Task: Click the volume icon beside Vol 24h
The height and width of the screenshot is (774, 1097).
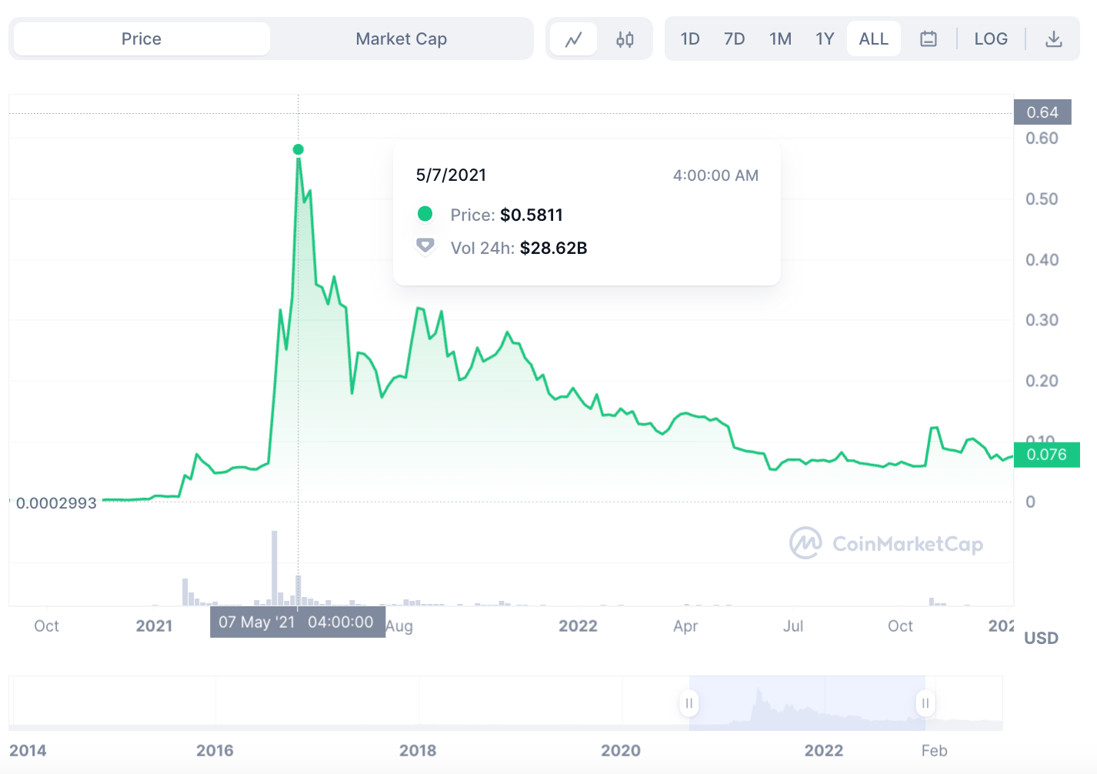Action: click(425, 247)
